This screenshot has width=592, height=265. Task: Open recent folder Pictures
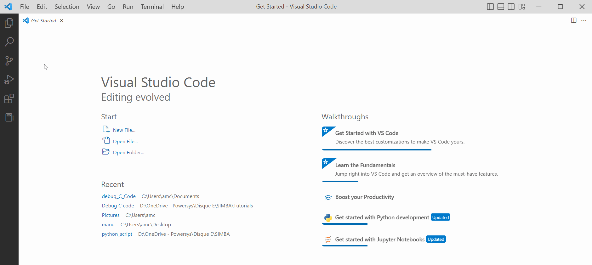point(111,215)
